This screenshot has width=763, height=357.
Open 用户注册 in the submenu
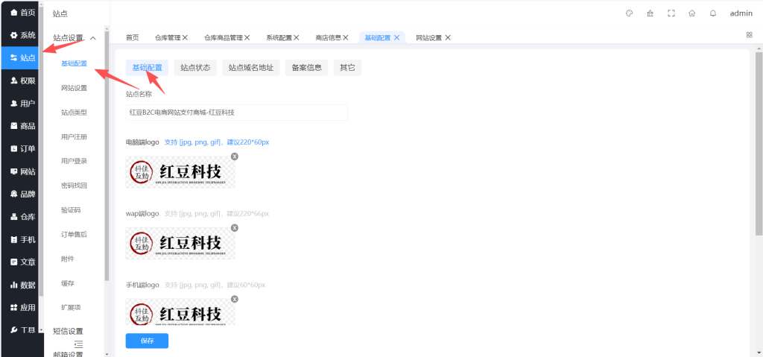(x=74, y=137)
